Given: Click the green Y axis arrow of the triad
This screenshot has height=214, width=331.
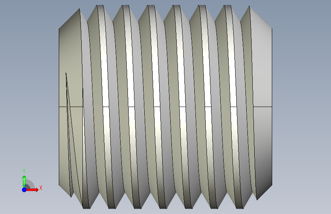Looking at the screenshot, I should pos(24,181).
